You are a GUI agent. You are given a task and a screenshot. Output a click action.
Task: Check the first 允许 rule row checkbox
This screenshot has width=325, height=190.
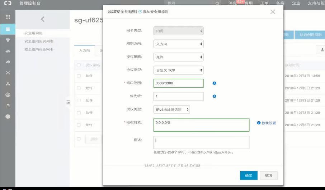pos(79,76)
